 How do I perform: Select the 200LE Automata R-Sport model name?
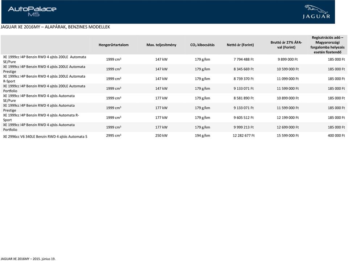coord(44,79)
